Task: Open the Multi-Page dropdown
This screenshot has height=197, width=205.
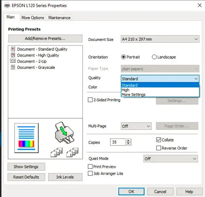Action: coord(136,126)
